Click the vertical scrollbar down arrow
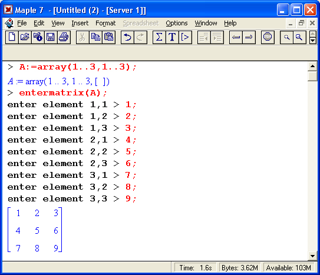 tap(312, 256)
